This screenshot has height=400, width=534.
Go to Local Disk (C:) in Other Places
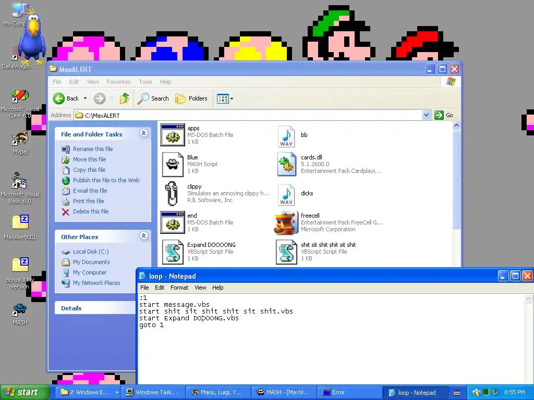[x=91, y=252]
